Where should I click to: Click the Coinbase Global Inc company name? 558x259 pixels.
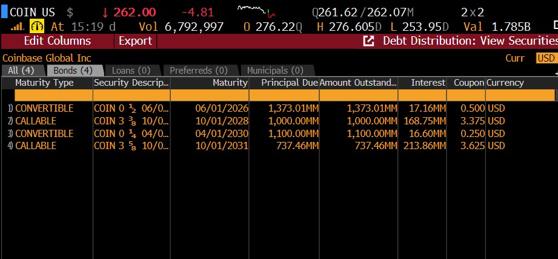click(x=47, y=58)
